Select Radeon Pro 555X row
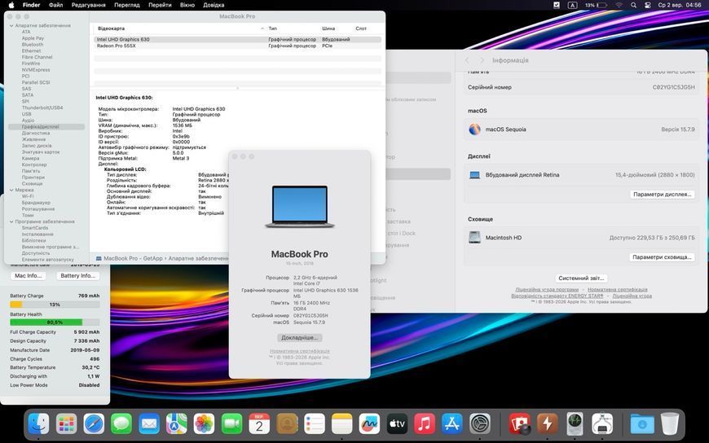 [x=237, y=46]
